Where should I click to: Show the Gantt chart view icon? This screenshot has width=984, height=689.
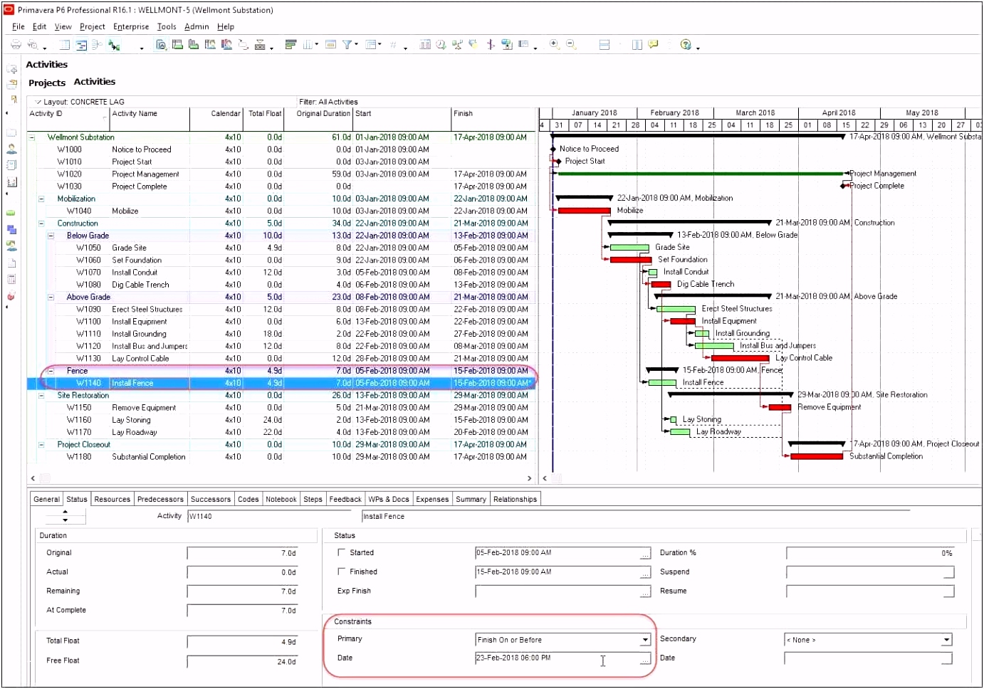81,45
